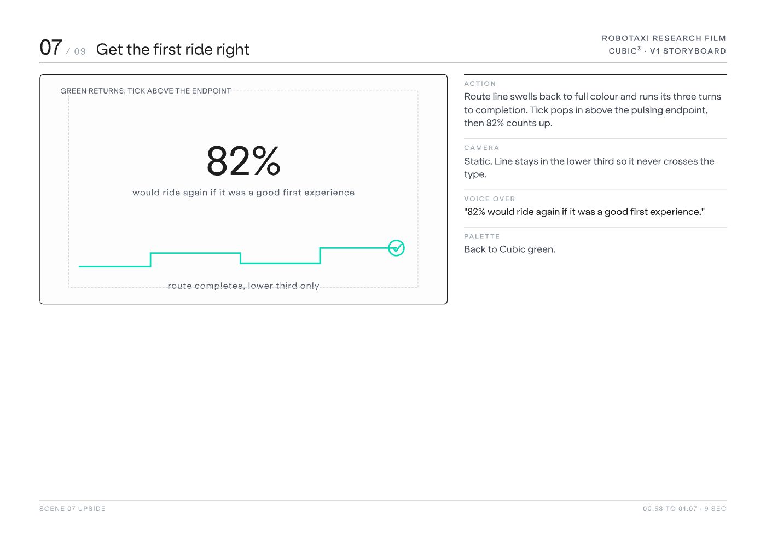Select 'SCENE 07 UPSIDE' footer label
The image size is (766, 541).
coord(72,509)
